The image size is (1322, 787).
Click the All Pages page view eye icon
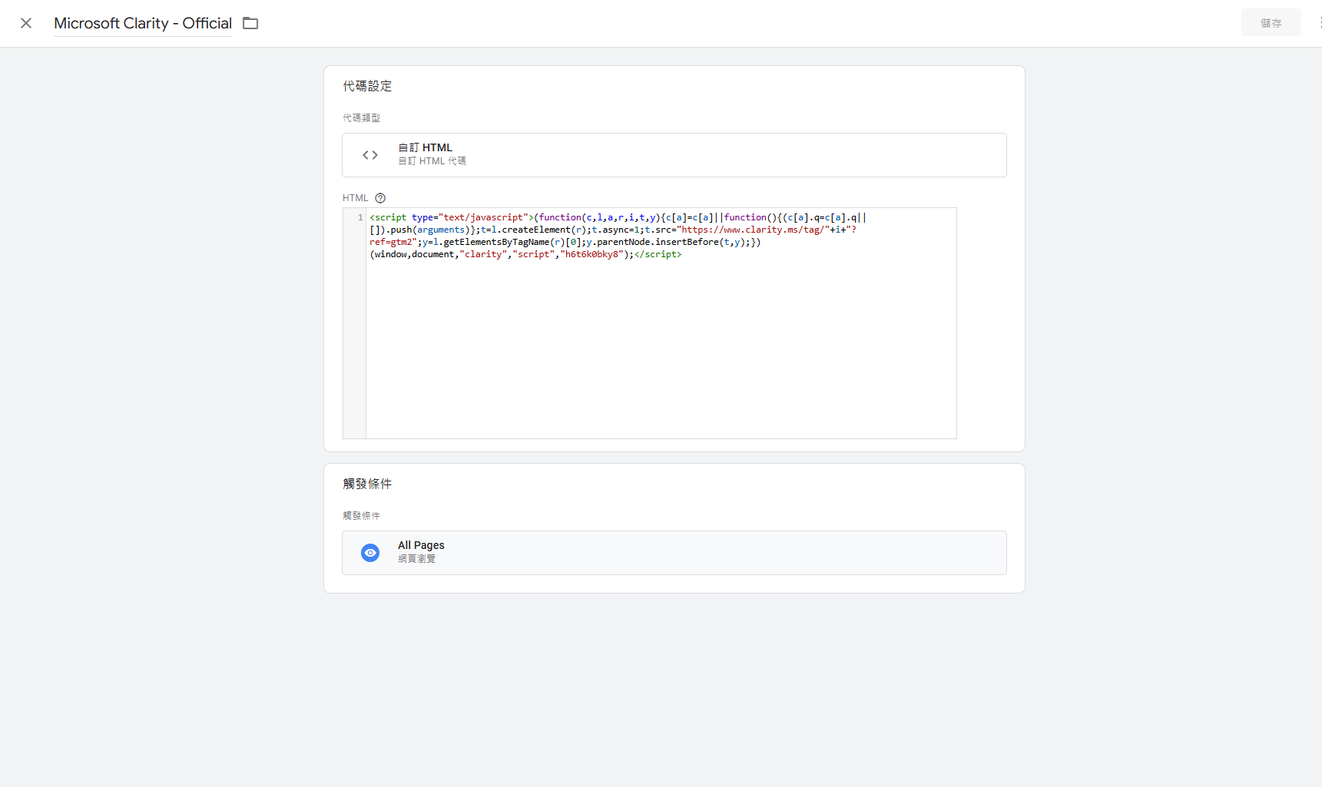point(370,552)
